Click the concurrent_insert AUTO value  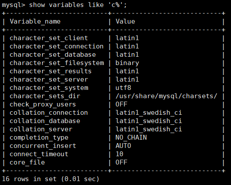(x=123, y=146)
